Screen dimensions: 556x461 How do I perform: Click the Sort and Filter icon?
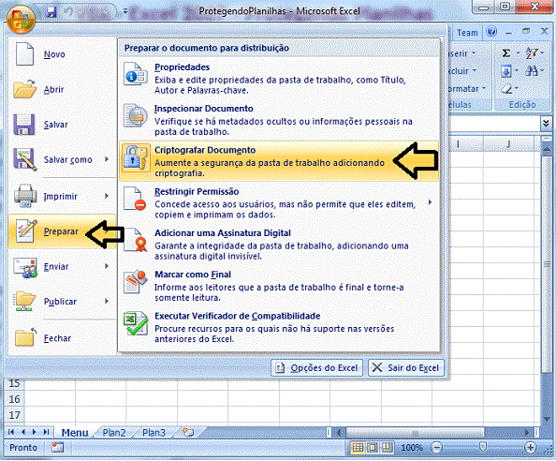(x=532, y=53)
